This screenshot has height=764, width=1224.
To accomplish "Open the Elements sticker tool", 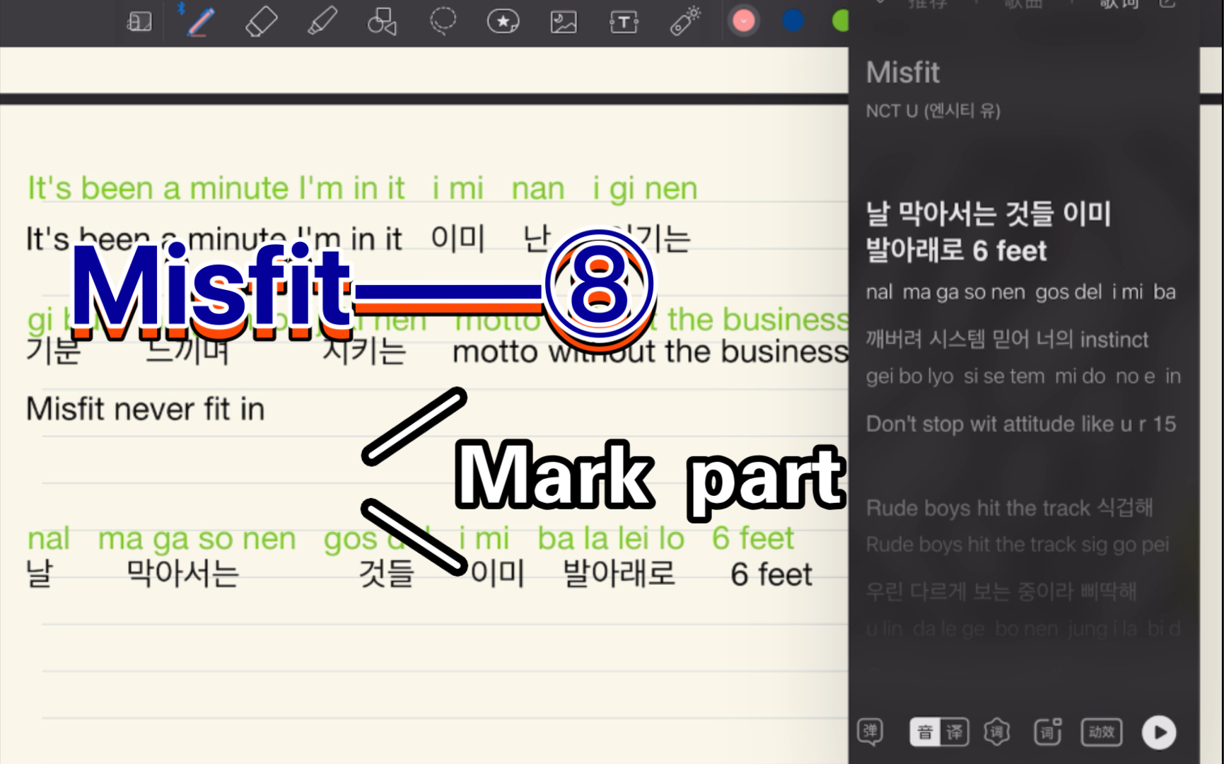I will point(503,22).
